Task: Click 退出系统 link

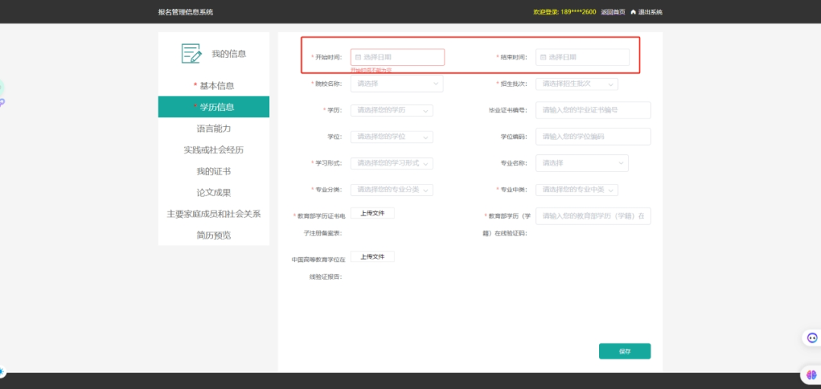Action: click(x=650, y=12)
